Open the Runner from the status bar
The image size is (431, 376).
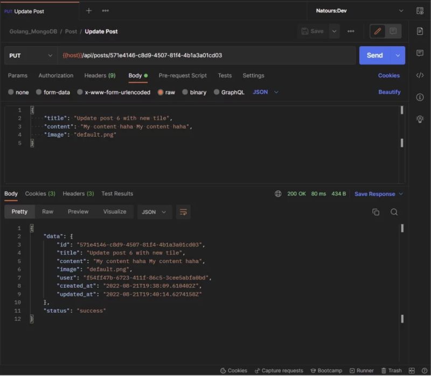(x=362, y=371)
